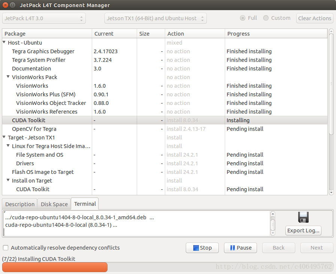This screenshot has width=336, height=274.
Task: Click the terminal pane scroll up arrow
Action: 273,214
